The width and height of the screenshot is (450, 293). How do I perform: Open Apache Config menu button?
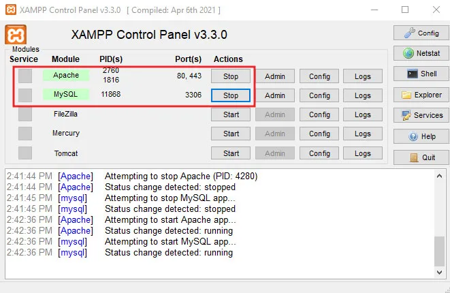tap(319, 76)
